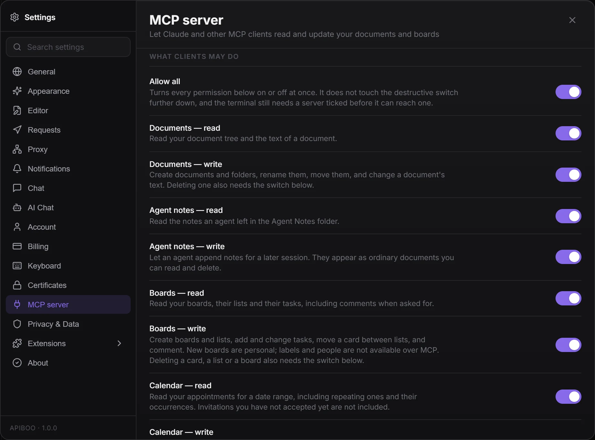Toggle the Allow all switch
This screenshot has width=595, height=440.
(568, 92)
